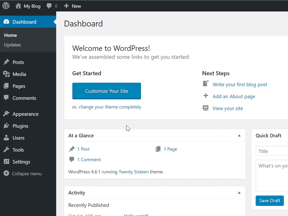Focus the What's on your mind text area

(x=272, y=175)
